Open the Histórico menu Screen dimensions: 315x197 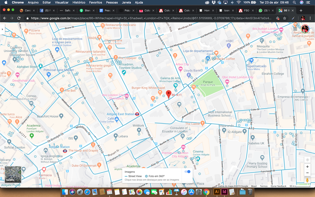(79, 2)
